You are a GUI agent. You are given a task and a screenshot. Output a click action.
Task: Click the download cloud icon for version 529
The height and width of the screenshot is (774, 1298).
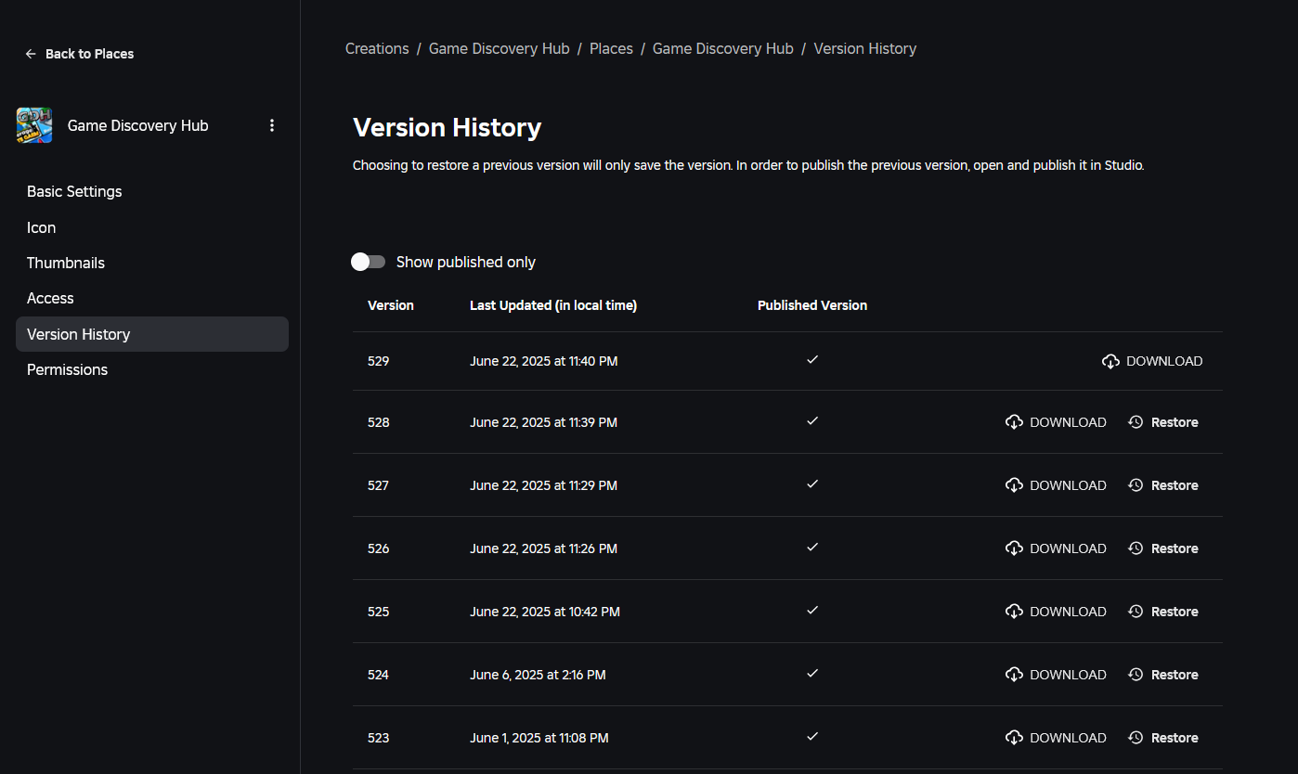(1110, 361)
